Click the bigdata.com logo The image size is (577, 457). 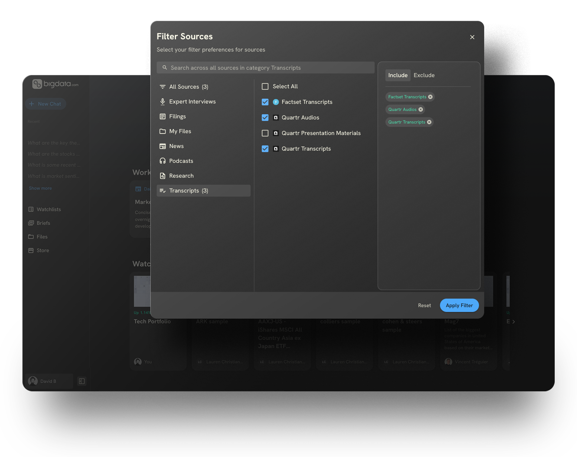point(55,84)
